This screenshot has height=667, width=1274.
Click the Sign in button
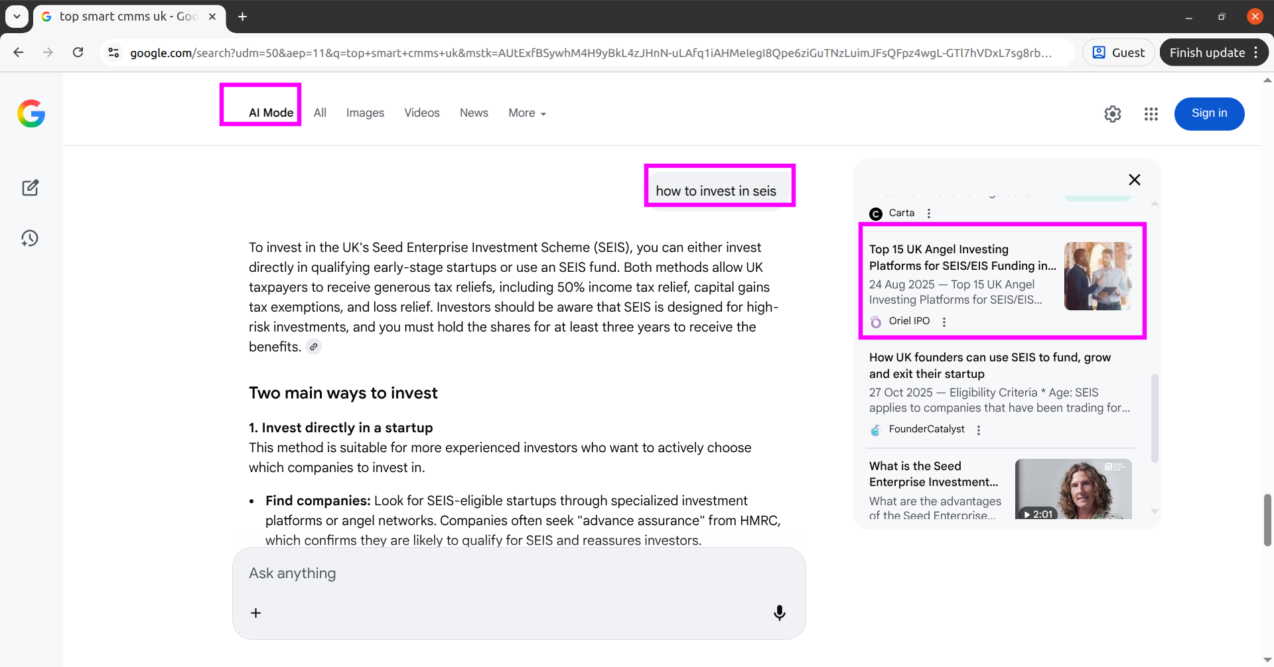coord(1209,113)
